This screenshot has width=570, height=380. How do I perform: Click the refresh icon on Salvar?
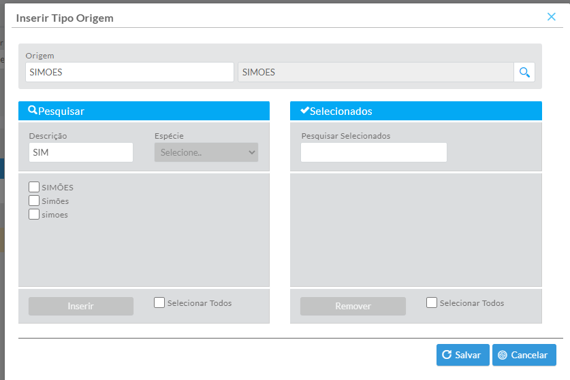pyautogui.click(x=447, y=355)
